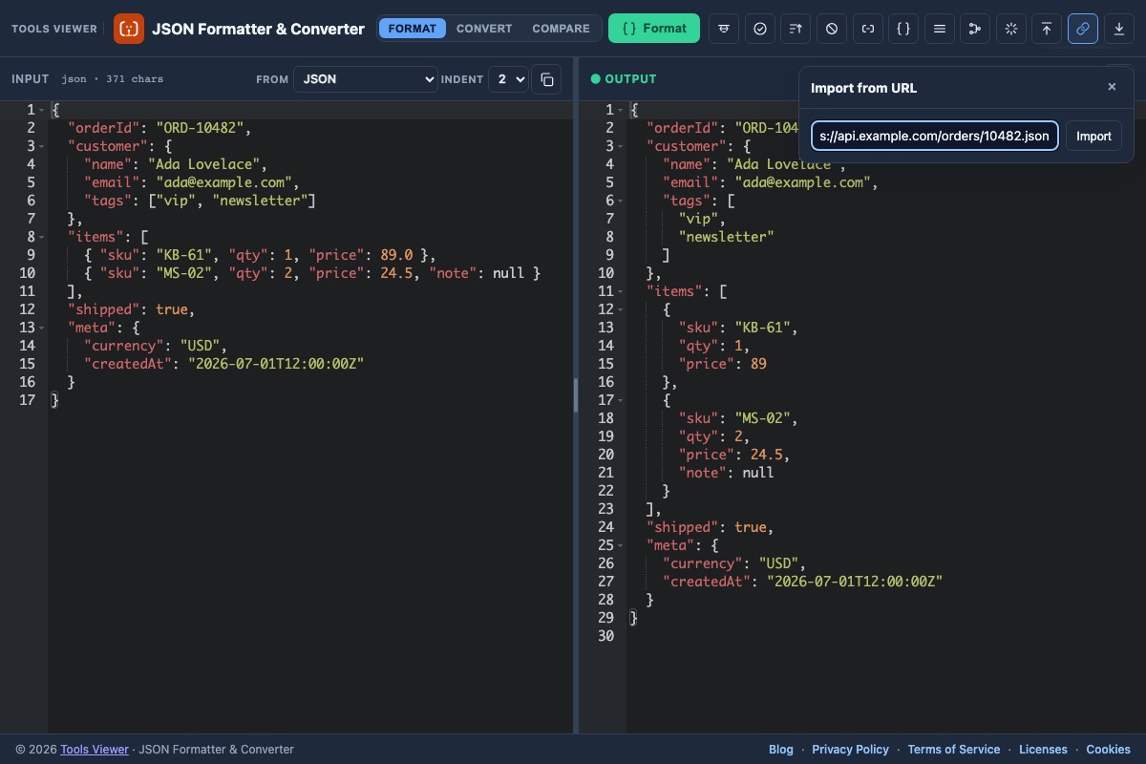Screen dimensions: 1146x764
Task: Click the green Format button
Action: (654, 29)
